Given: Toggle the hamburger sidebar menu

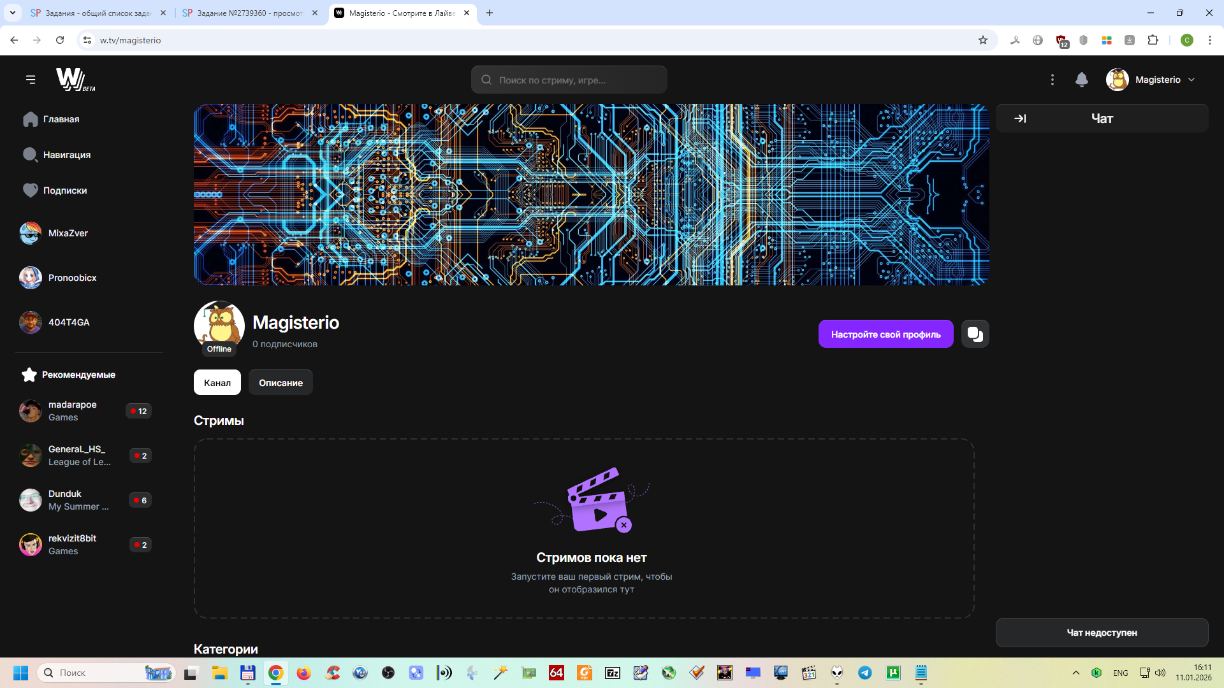Looking at the screenshot, I should [x=31, y=80].
